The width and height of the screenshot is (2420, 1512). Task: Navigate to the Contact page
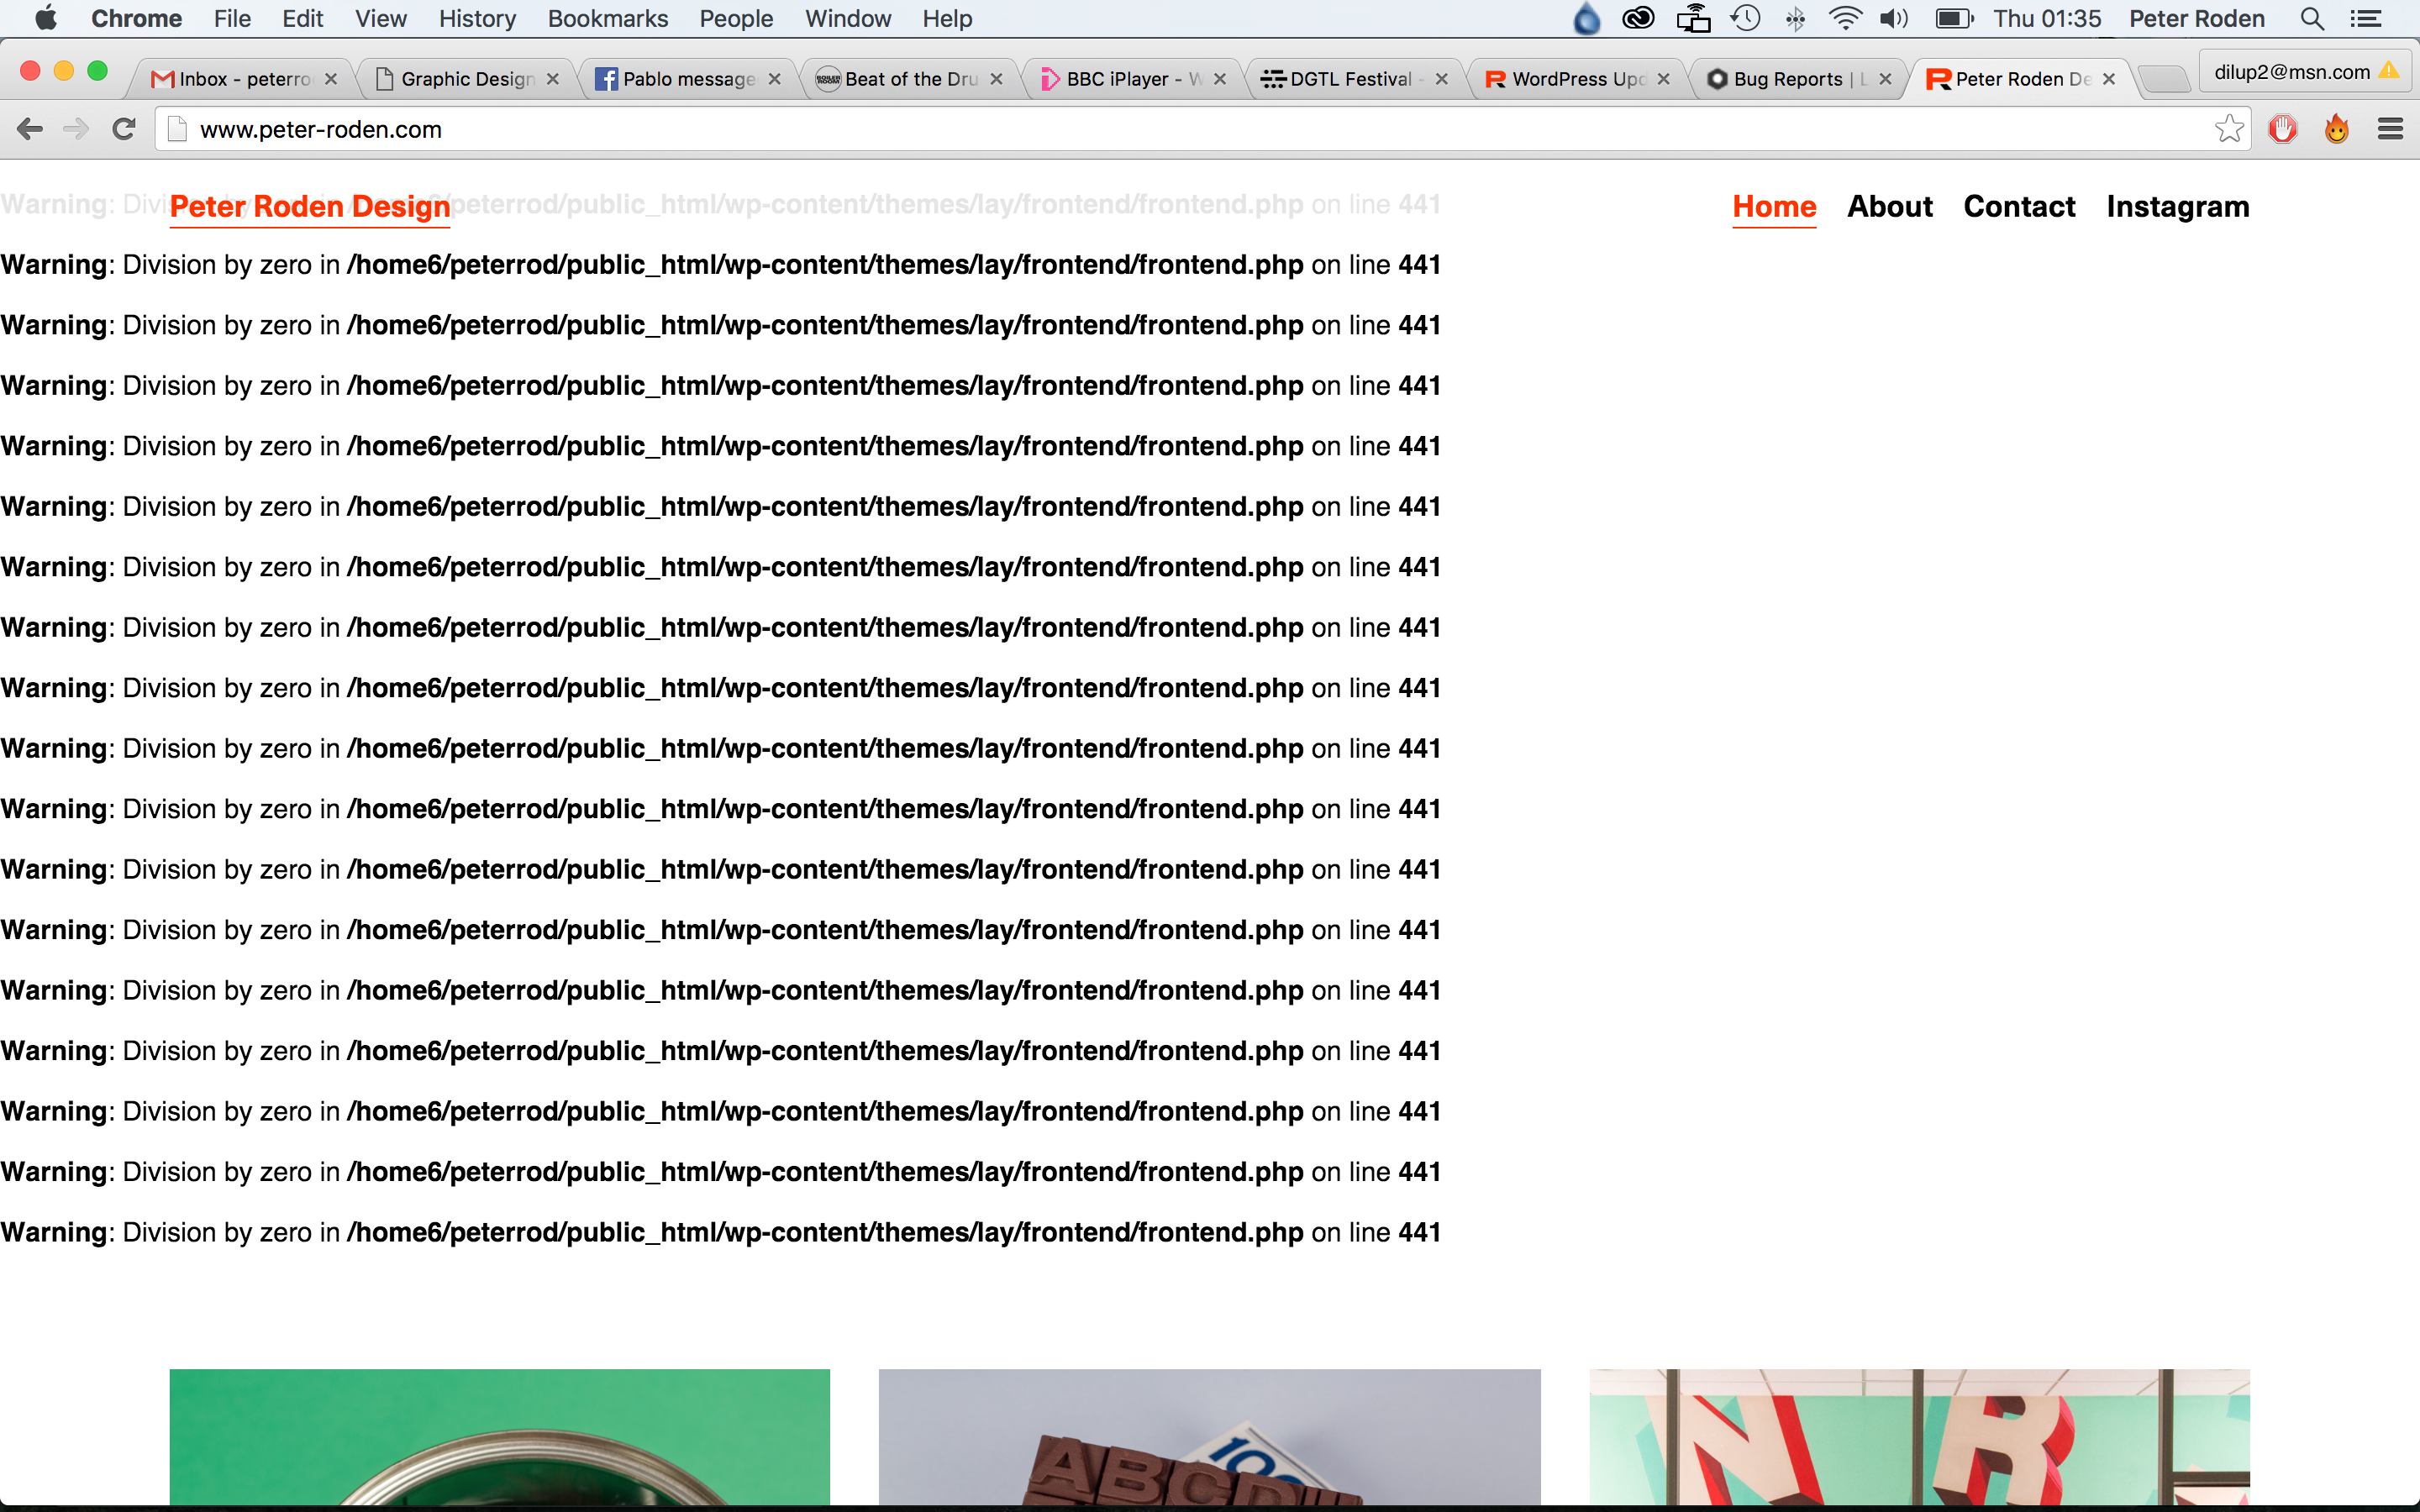point(2019,207)
